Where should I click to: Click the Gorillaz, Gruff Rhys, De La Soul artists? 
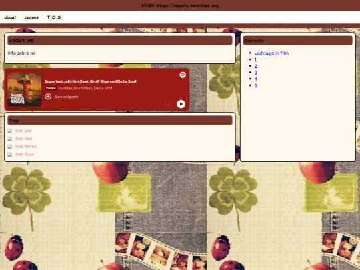[x=85, y=88]
